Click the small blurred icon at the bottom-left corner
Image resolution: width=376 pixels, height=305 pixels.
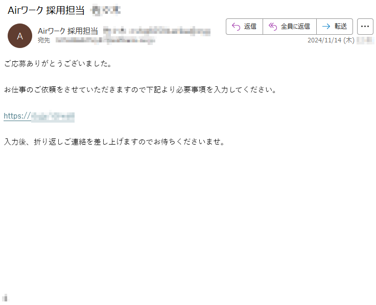click(5, 297)
